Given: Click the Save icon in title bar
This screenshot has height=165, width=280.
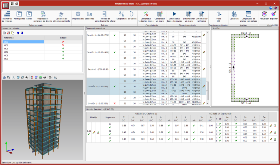Looking at the screenshot, I should [12, 3].
